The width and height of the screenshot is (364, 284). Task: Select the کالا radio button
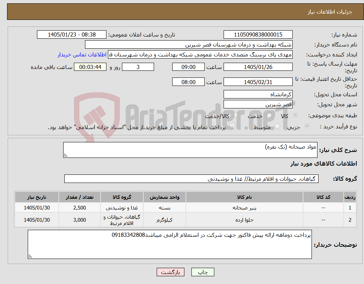tap(296, 115)
